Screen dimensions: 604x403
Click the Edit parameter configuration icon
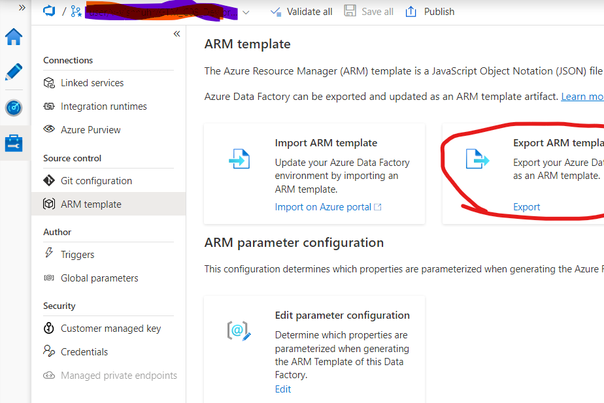239,331
